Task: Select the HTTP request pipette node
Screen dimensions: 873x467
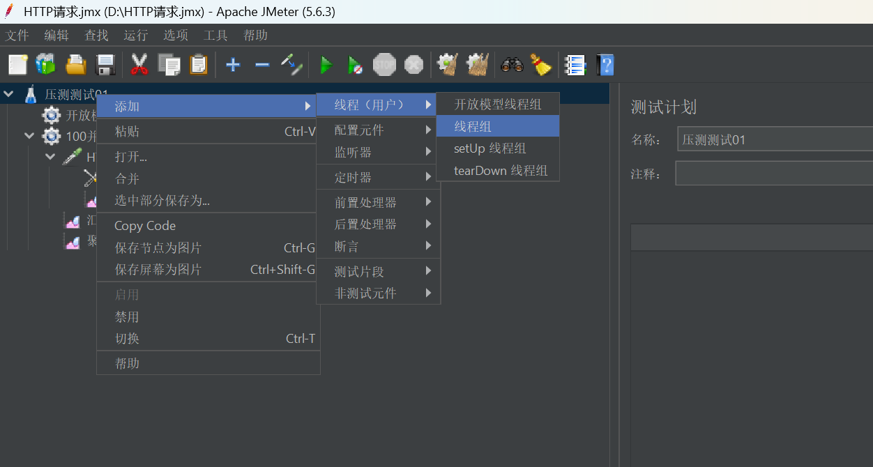Action: pos(78,157)
